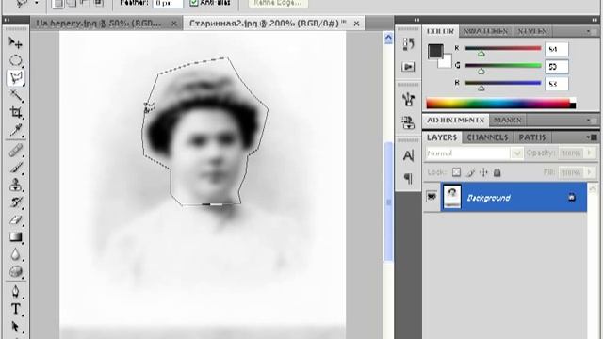The height and width of the screenshot is (339, 603).
Task: Select the Brush tool
Action: (x=15, y=168)
